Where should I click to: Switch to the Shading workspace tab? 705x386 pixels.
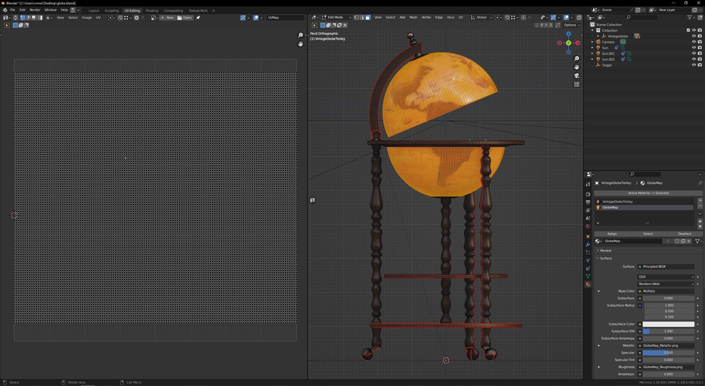click(152, 10)
